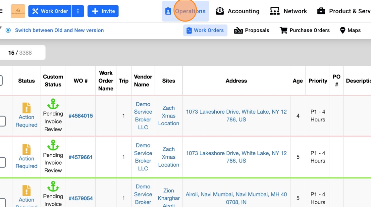Tick the checkbox for work order #4579661
The width and height of the screenshot is (371, 207).
coord(2,162)
